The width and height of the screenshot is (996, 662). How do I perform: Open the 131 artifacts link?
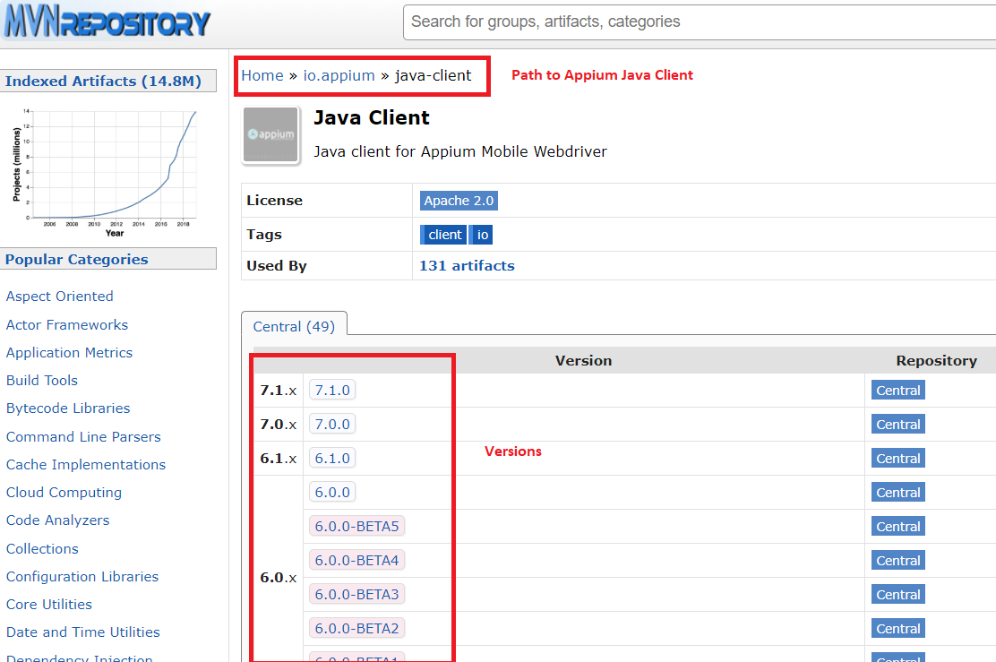467,265
